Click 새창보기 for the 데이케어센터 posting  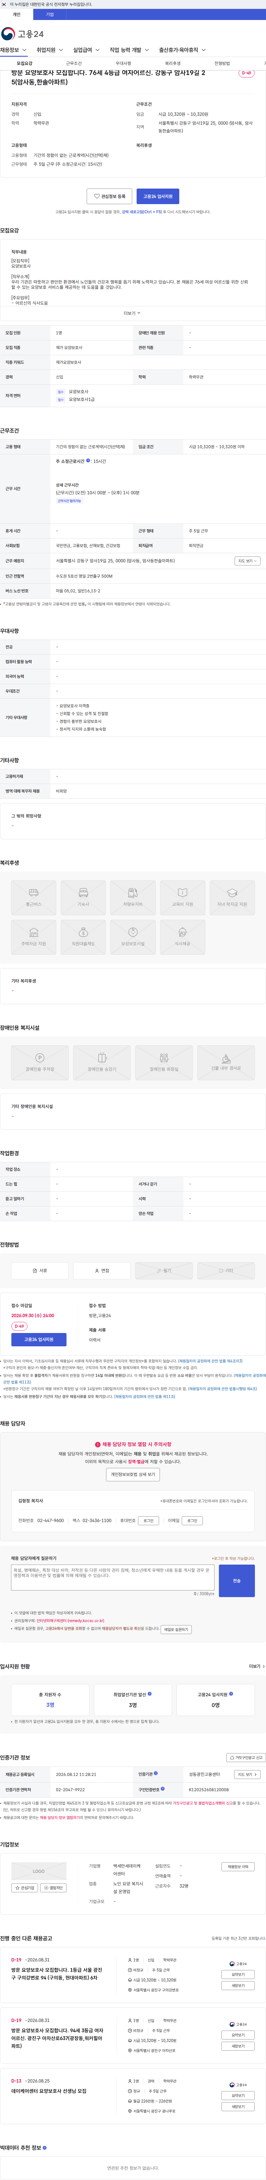238,2106
